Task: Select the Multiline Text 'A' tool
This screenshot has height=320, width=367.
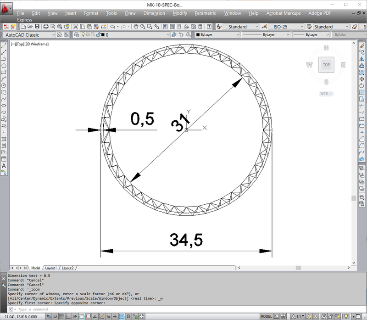Action: click(x=4, y=166)
